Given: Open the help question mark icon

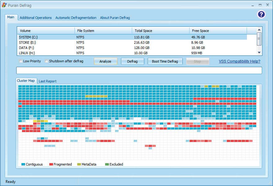Looking at the screenshot, I should 261,14.
